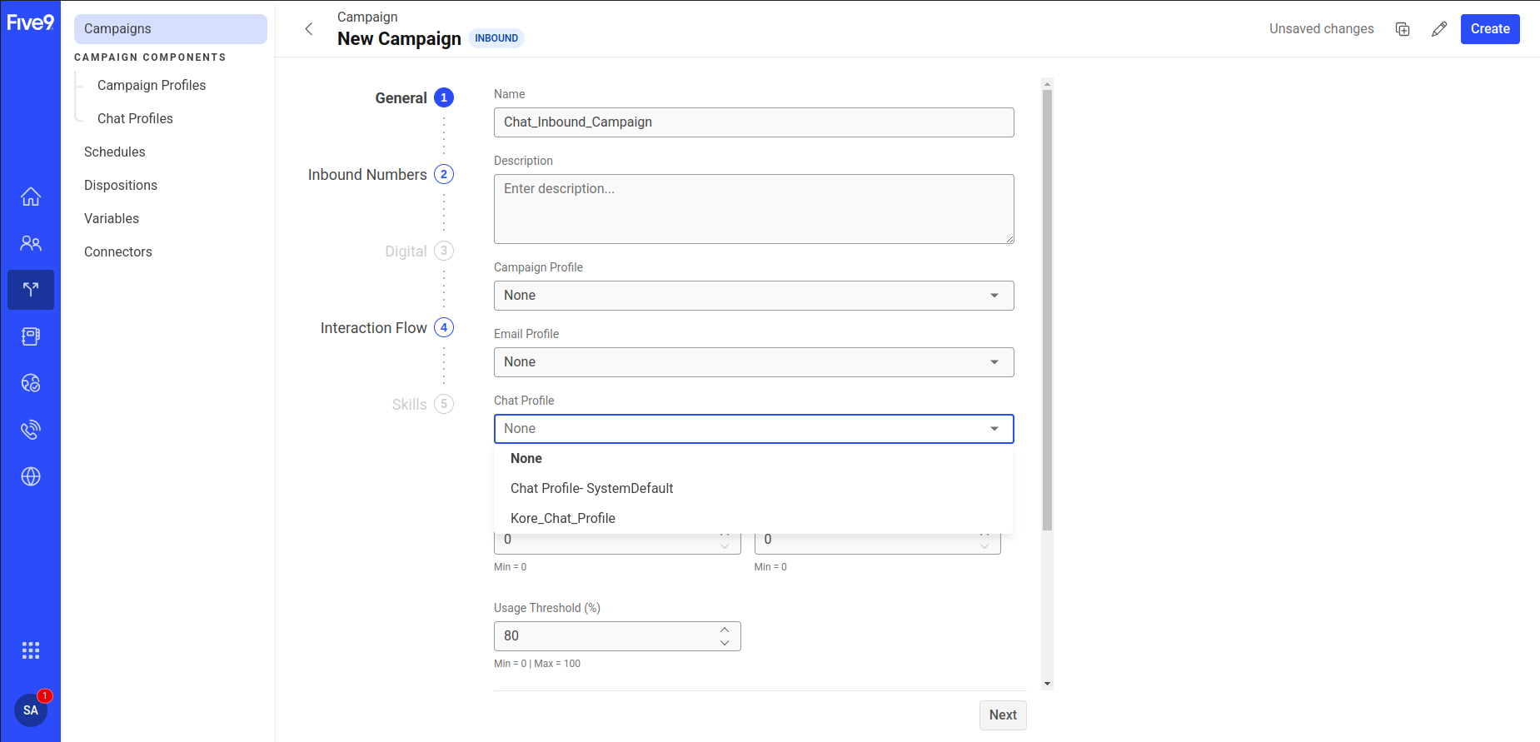Click the pencil edit icon
Image resolution: width=1540 pixels, height=742 pixels.
[x=1439, y=29]
